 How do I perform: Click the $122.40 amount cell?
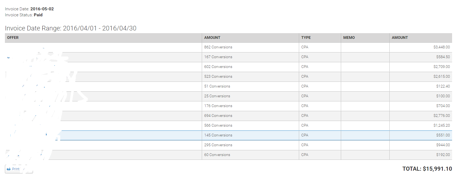point(443,86)
